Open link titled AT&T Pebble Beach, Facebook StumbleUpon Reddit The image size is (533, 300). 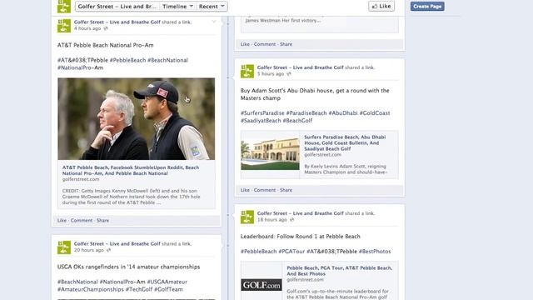131,170
